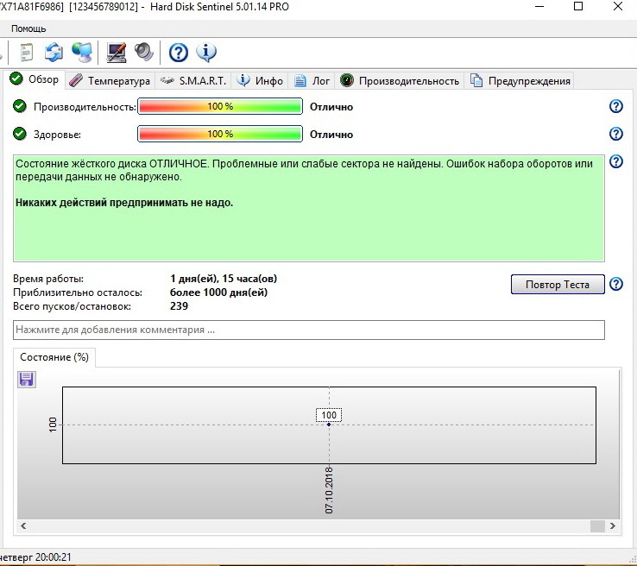Open the monitor surface test toolbar icon

coord(117,53)
